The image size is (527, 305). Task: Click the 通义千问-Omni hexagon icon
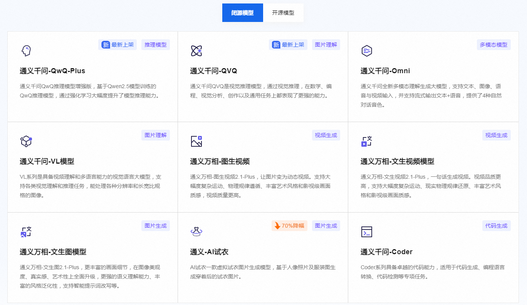click(366, 50)
